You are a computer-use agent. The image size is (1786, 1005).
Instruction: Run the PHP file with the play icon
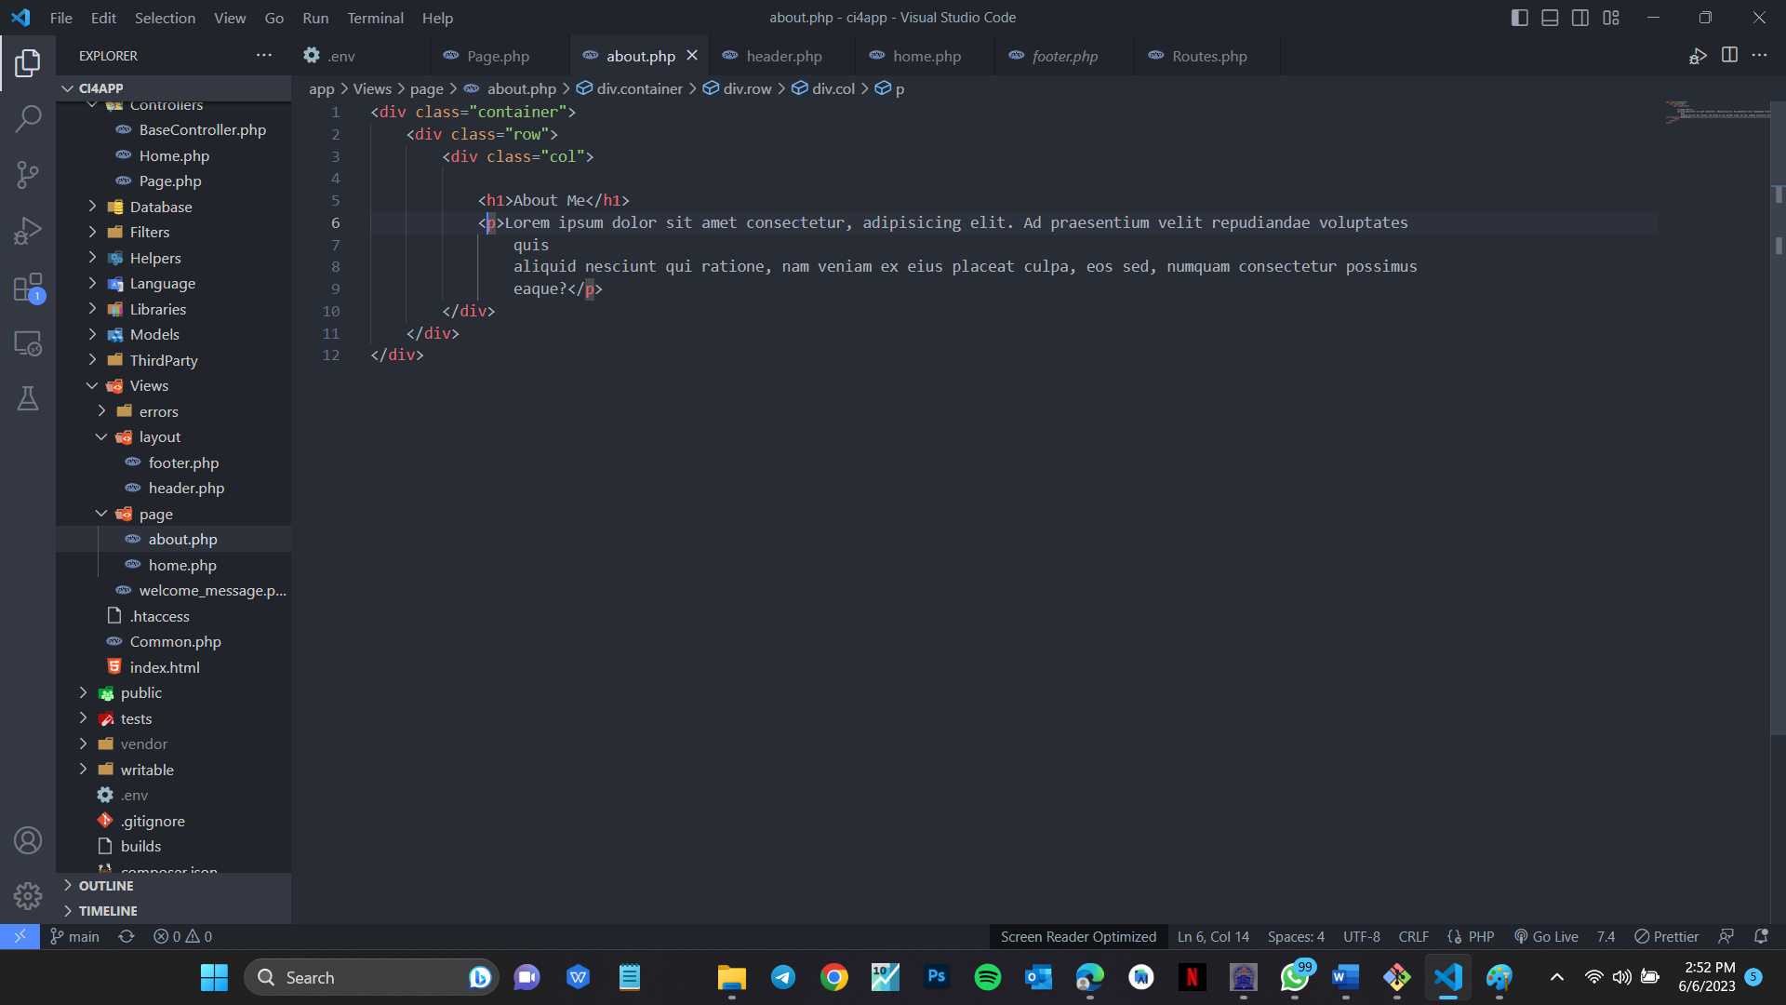1698,56
